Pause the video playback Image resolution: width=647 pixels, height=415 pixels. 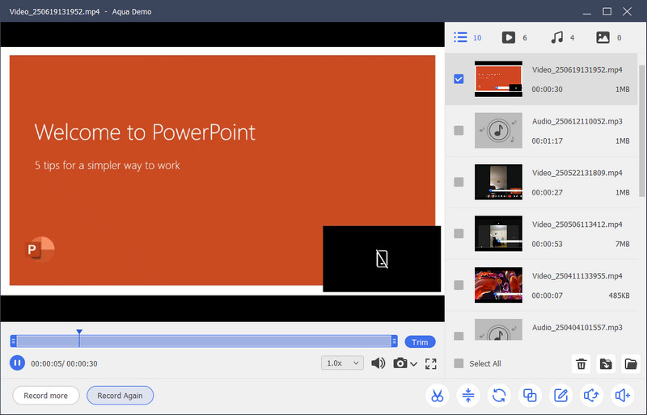tap(17, 363)
